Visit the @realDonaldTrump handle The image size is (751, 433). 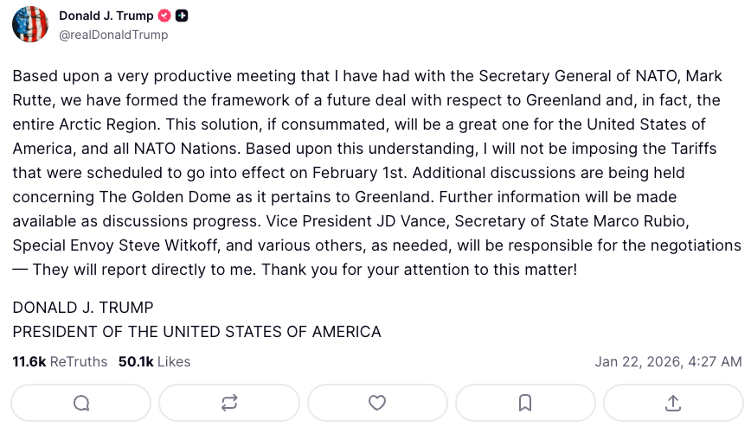point(113,35)
